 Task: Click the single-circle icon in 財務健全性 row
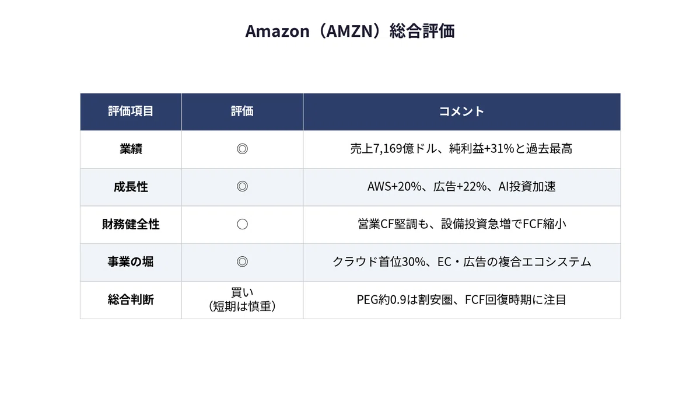242,224
